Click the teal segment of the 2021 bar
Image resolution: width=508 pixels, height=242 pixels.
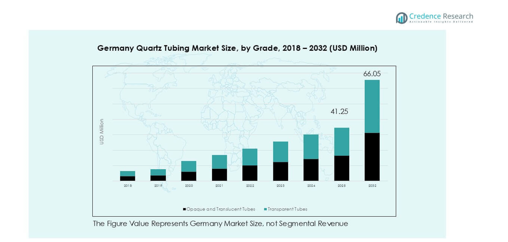[219, 162]
